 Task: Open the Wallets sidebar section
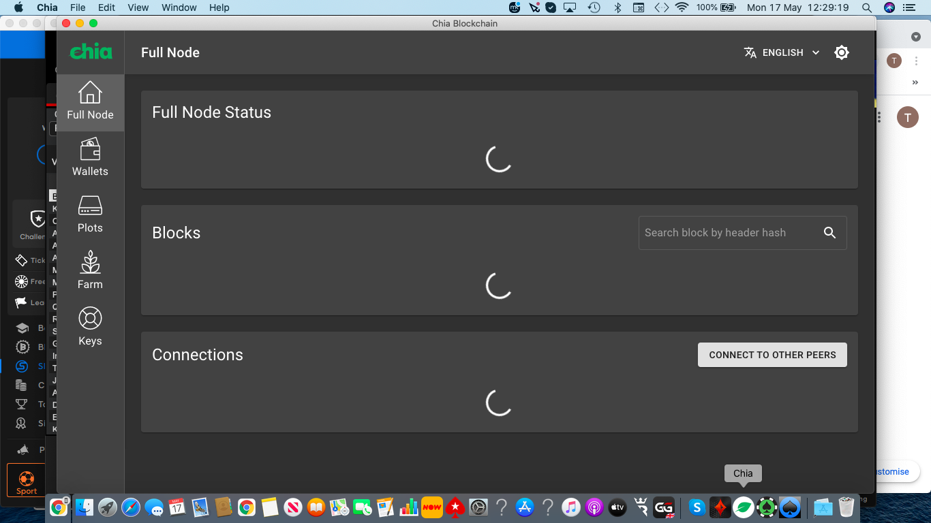[x=90, y=159]
